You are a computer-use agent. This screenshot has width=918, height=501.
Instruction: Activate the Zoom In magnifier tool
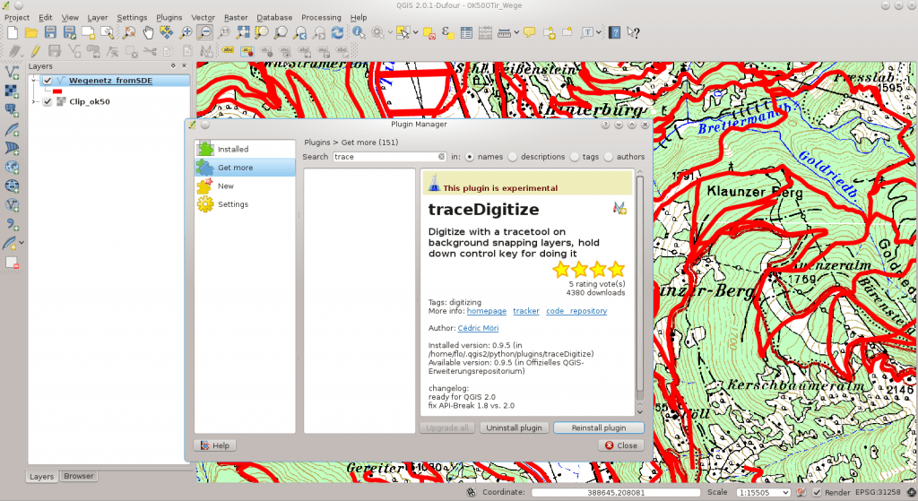186,33
